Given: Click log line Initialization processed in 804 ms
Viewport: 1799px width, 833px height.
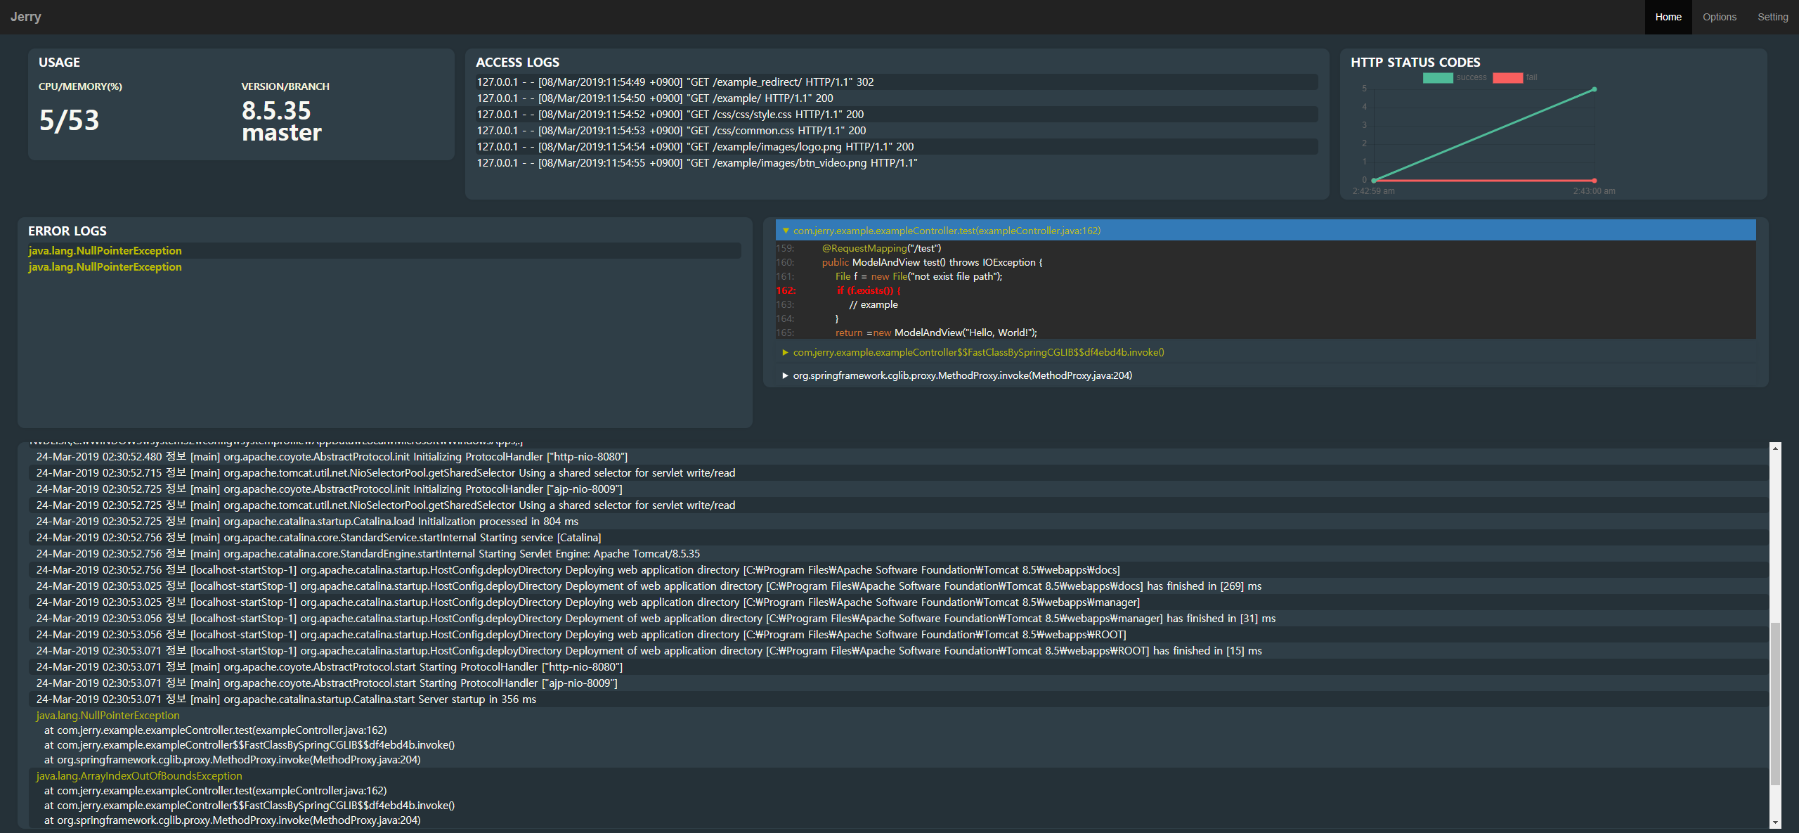Looking at the screenshot, I should tap(899, 522).
